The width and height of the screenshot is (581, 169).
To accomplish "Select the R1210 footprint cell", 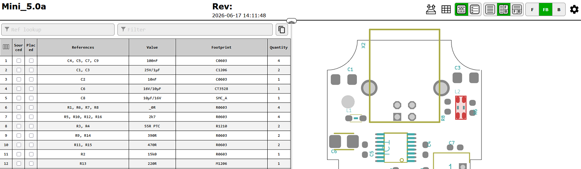I will pos(222,126).
